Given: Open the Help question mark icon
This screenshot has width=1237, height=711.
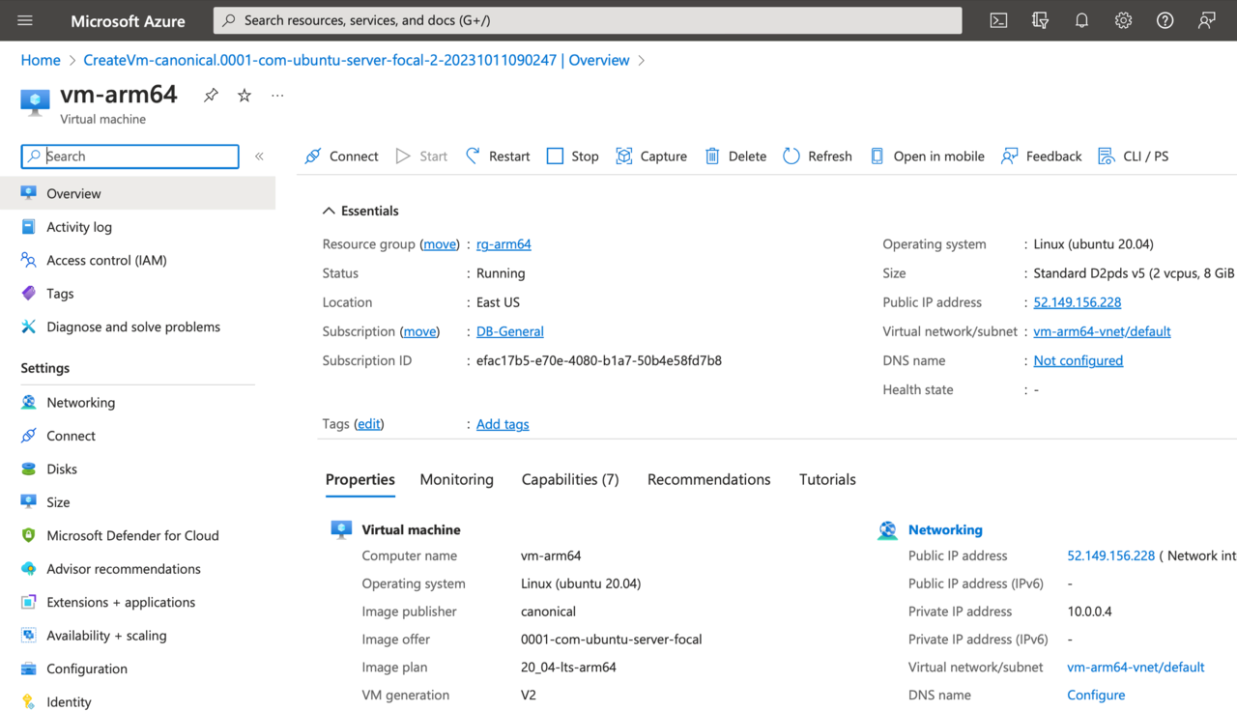Looking at the screenshot, I should [x=1165, y=20].
